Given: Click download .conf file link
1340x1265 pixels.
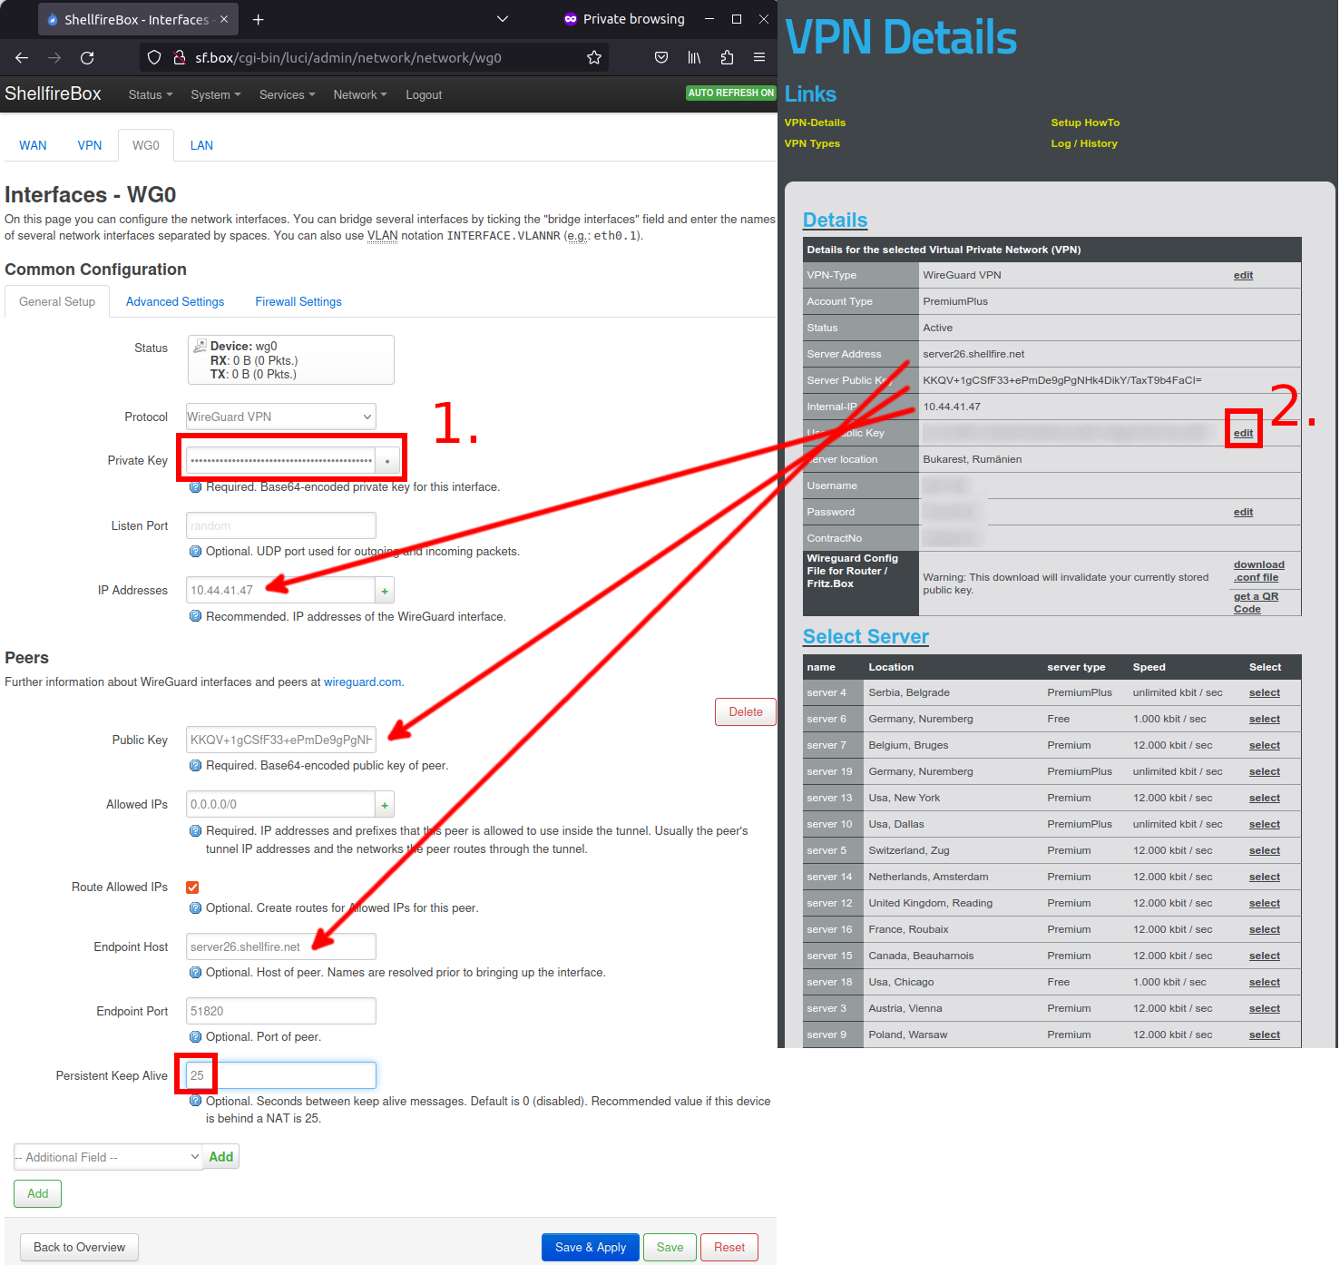Looking at the screenshot, I should pos(1258,571).
